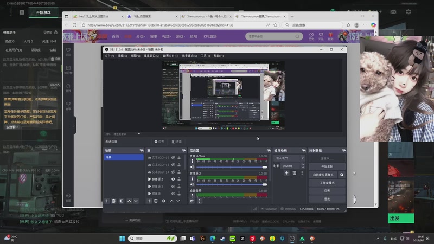Mute the 媒体源 2 speaker icon in mixer
This screenshot has height=244, width=434.
[x=193, y=184]
